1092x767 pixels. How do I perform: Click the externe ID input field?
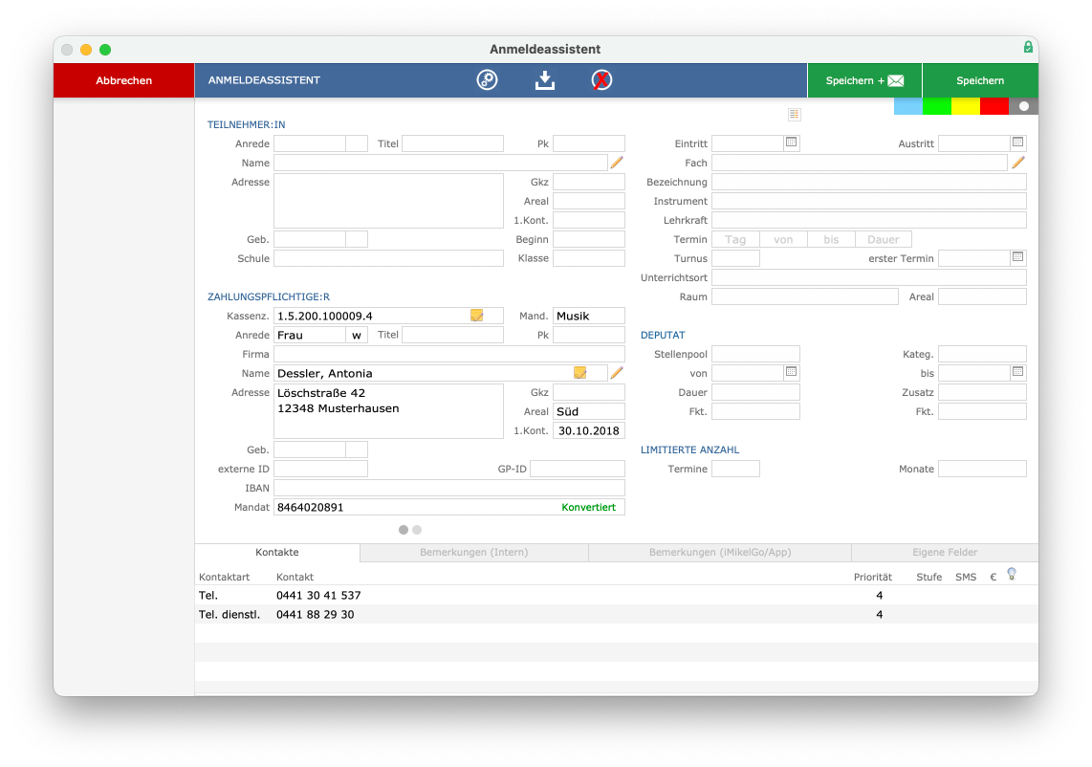pyautogui.click(x=320, y=469)
